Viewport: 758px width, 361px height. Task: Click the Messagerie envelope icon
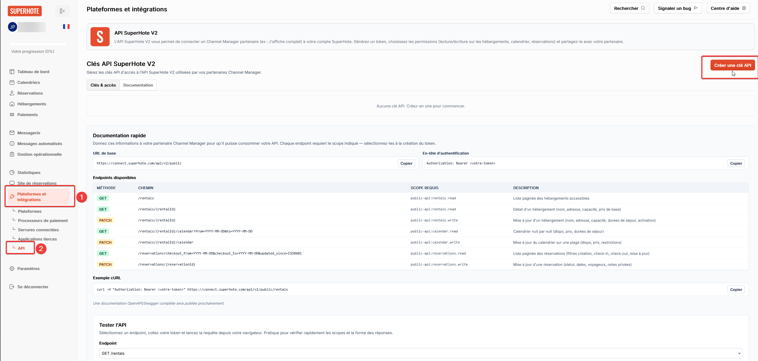[12, 133]
